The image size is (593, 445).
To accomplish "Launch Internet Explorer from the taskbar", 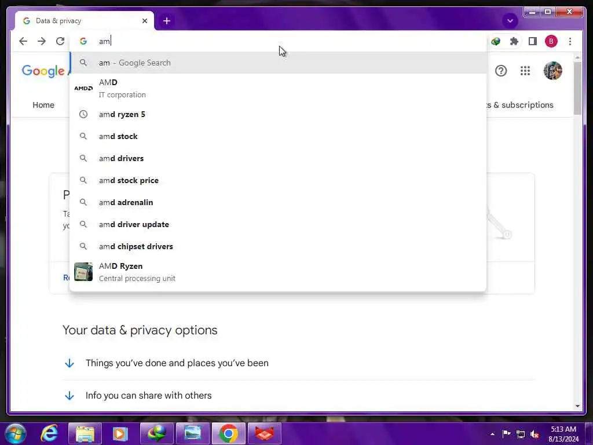I will [50, 433].
